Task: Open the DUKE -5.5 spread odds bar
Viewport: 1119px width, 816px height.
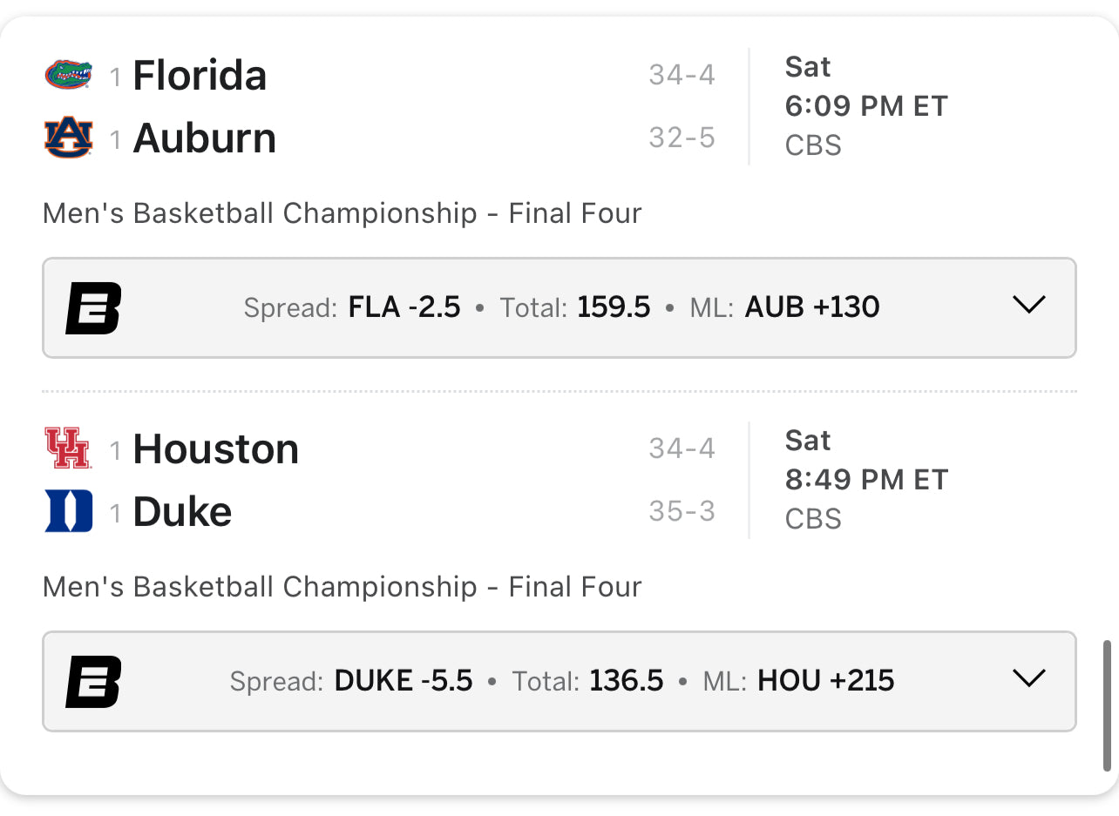Action: [559, 681]
